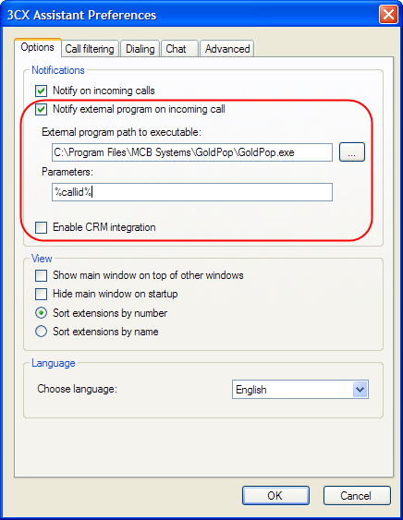Expand the language dropdown arrow
The height and width of the screenshot is (520, 403).
[x=360, y=390]
